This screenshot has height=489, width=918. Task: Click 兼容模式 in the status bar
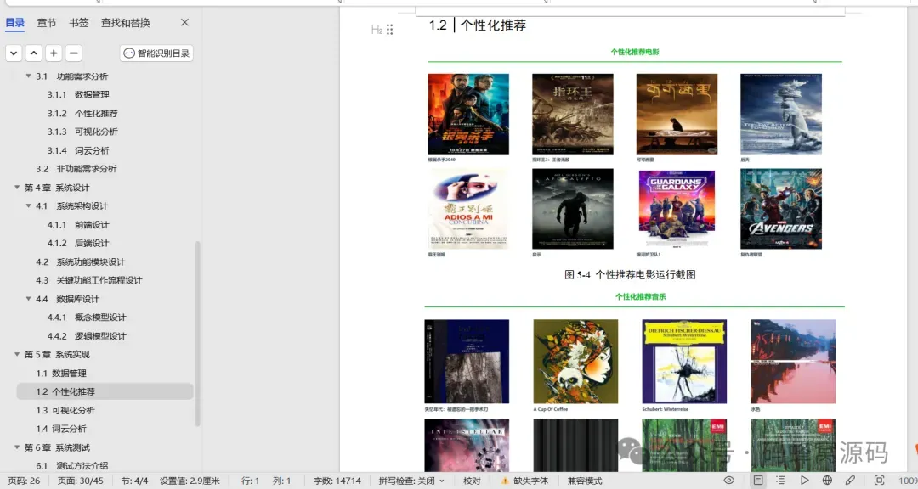[x=585, y=481]
